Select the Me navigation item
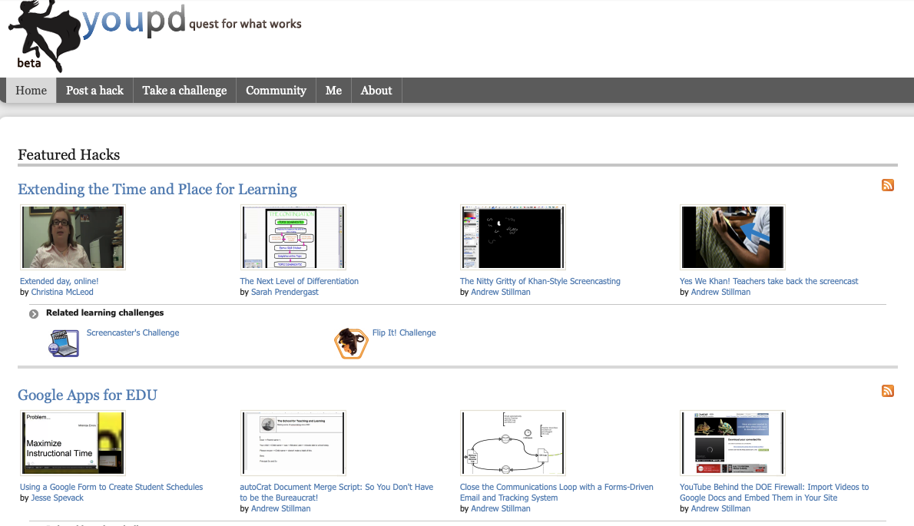The image size is (914, 526). click(333, 91)
